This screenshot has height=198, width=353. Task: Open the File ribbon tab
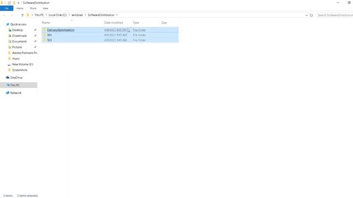tap(7, 8)
